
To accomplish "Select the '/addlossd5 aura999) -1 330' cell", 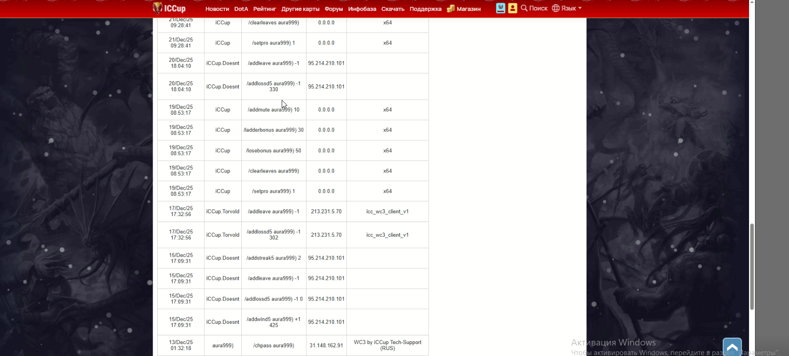I will coord(274,87).
